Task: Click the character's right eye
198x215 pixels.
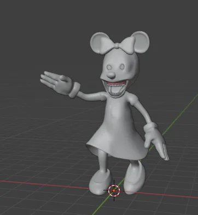Action: (x=122, y=67)
